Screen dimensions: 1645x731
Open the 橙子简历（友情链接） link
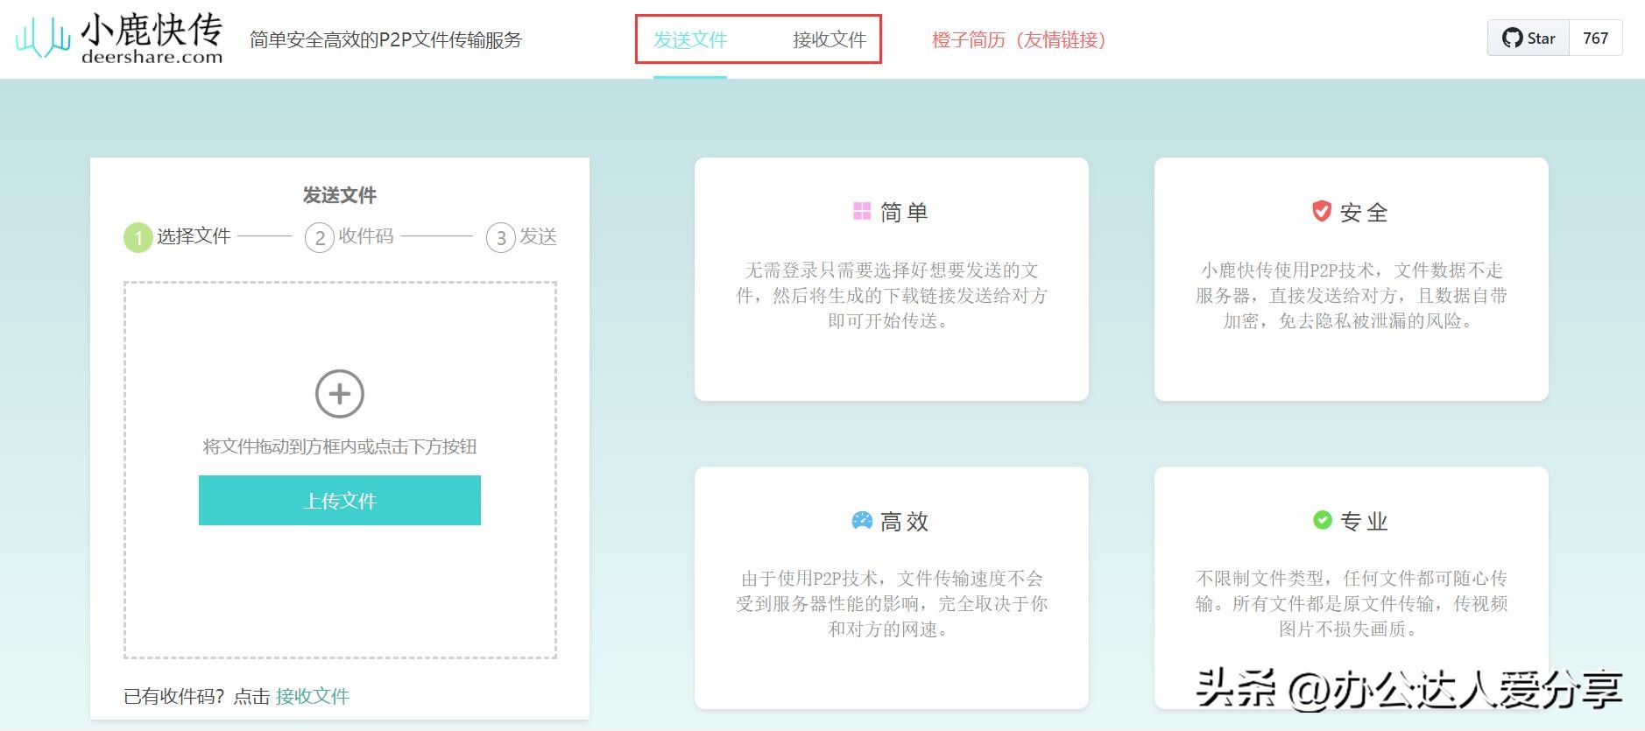[1019, 40]
